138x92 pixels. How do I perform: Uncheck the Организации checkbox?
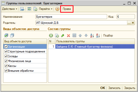[6, 47]
